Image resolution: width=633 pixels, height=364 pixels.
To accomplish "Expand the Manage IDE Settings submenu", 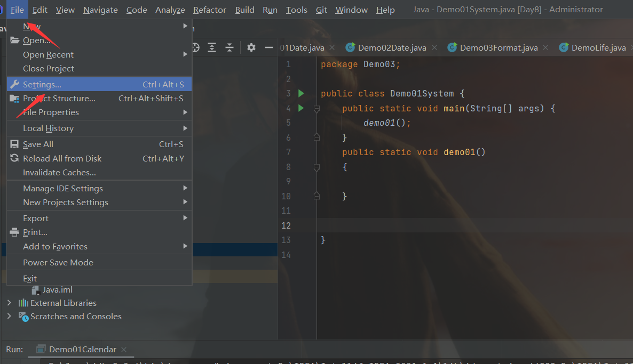I will coord(185,188).
